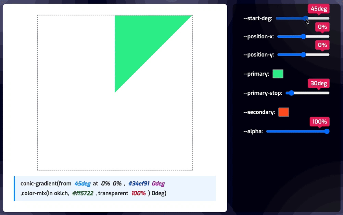
Task: Click the right end of start-deg track
Action: click(x=328, y=18)
